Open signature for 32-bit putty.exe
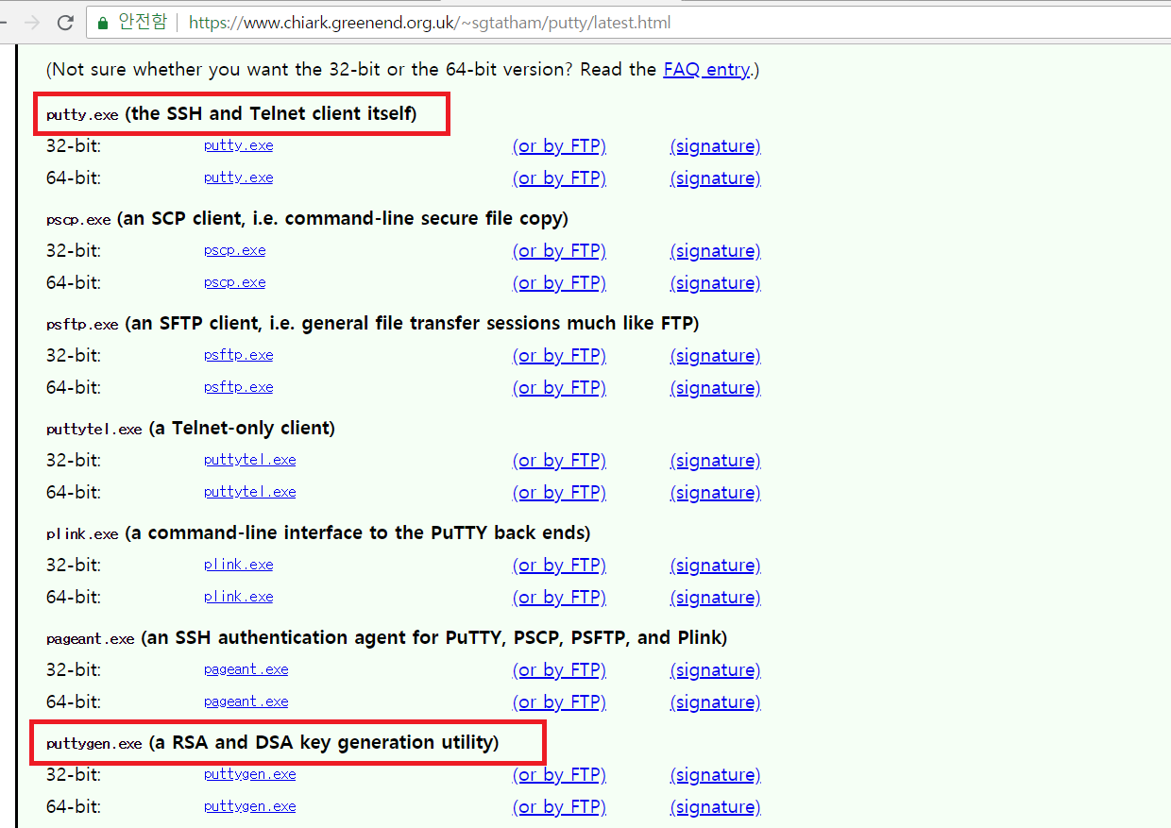 pos(715,146)
